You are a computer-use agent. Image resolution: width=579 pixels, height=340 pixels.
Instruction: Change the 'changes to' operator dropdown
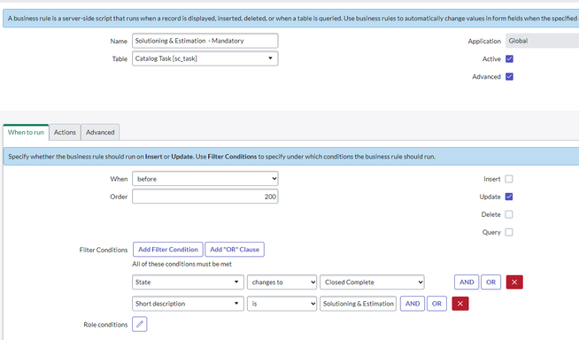pyautogui.click(x=282, y=282)
